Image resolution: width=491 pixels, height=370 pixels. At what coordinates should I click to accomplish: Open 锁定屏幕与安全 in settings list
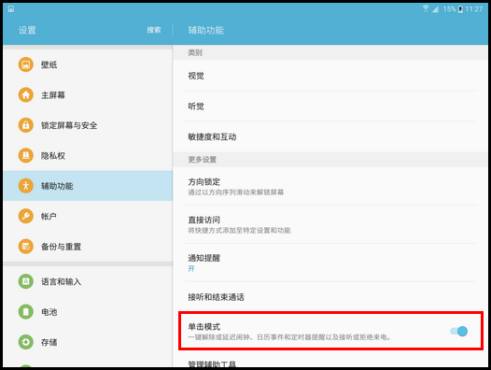pos(88,125)
